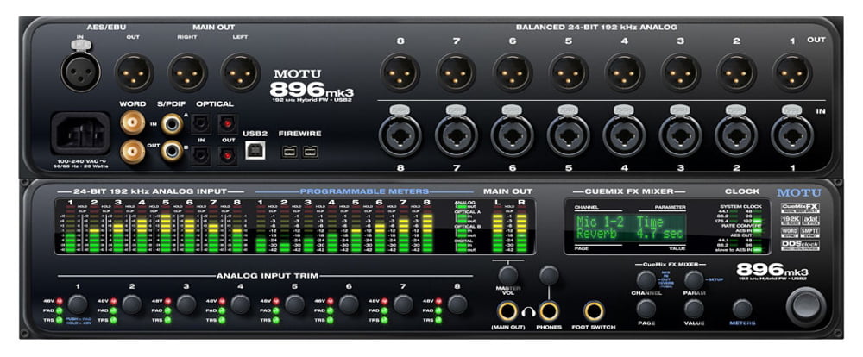
Task: Click the SYSTEM CLOCK 192 LED
Action: point(759,222)
